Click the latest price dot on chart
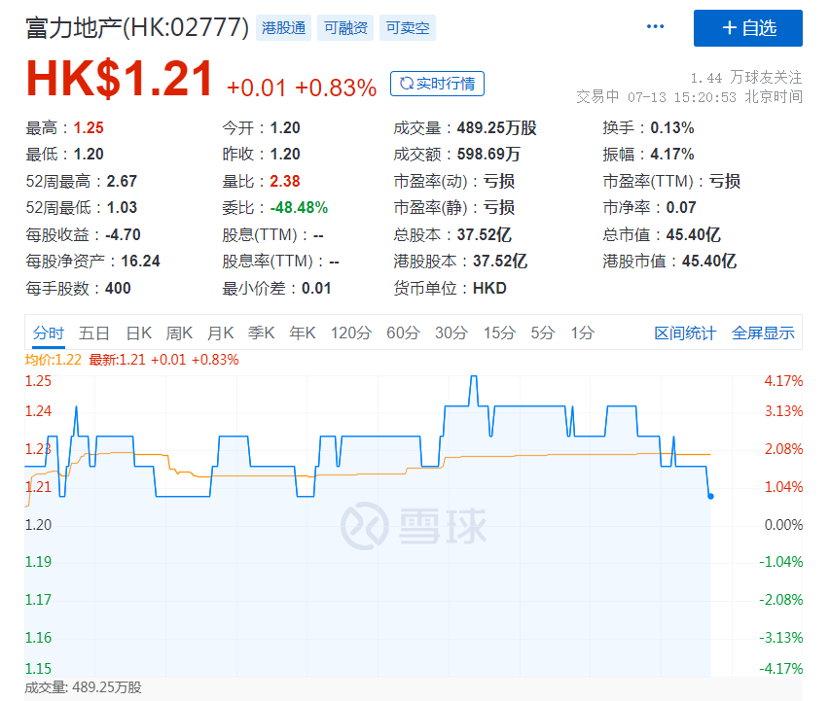 (x=710, y=496)
